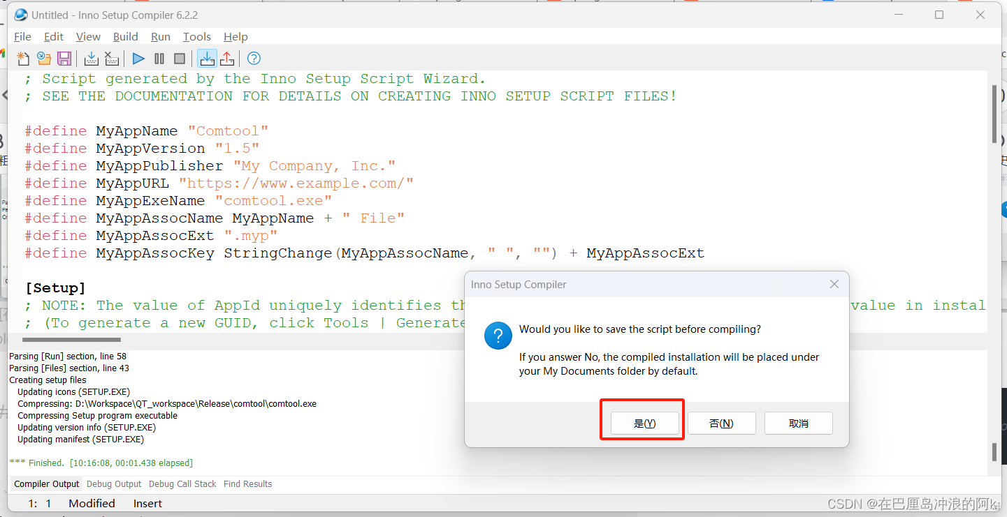Open the Tools menu
This screenshot has width=1007, height=517.
point(197,37)
